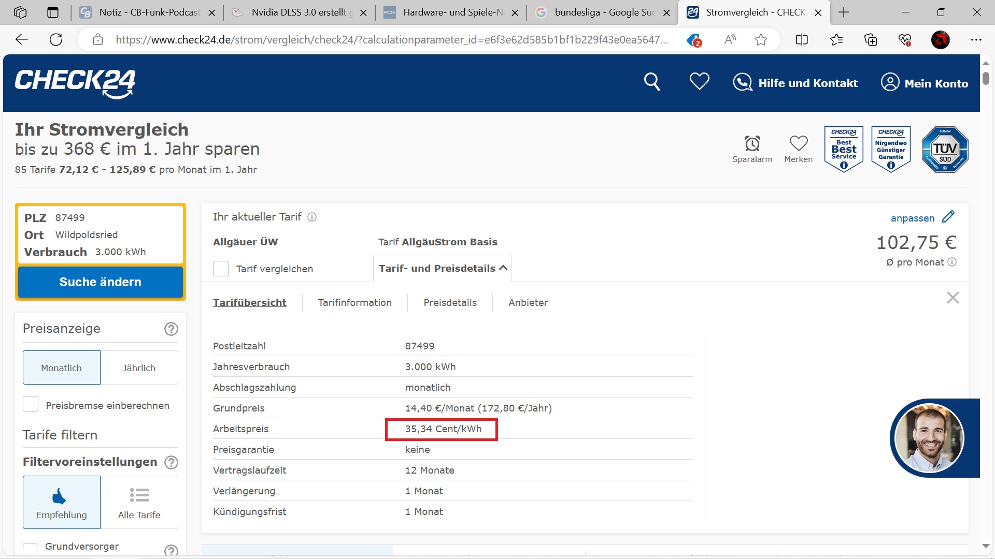Click the browser address bar URL
Viewport: 995px width, 559px height.
(392, 40)
